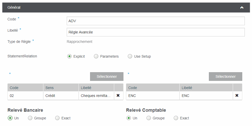This screenshot has width=252, height=126.
Task: Select the row with code 02
Action: coord(25,96)
